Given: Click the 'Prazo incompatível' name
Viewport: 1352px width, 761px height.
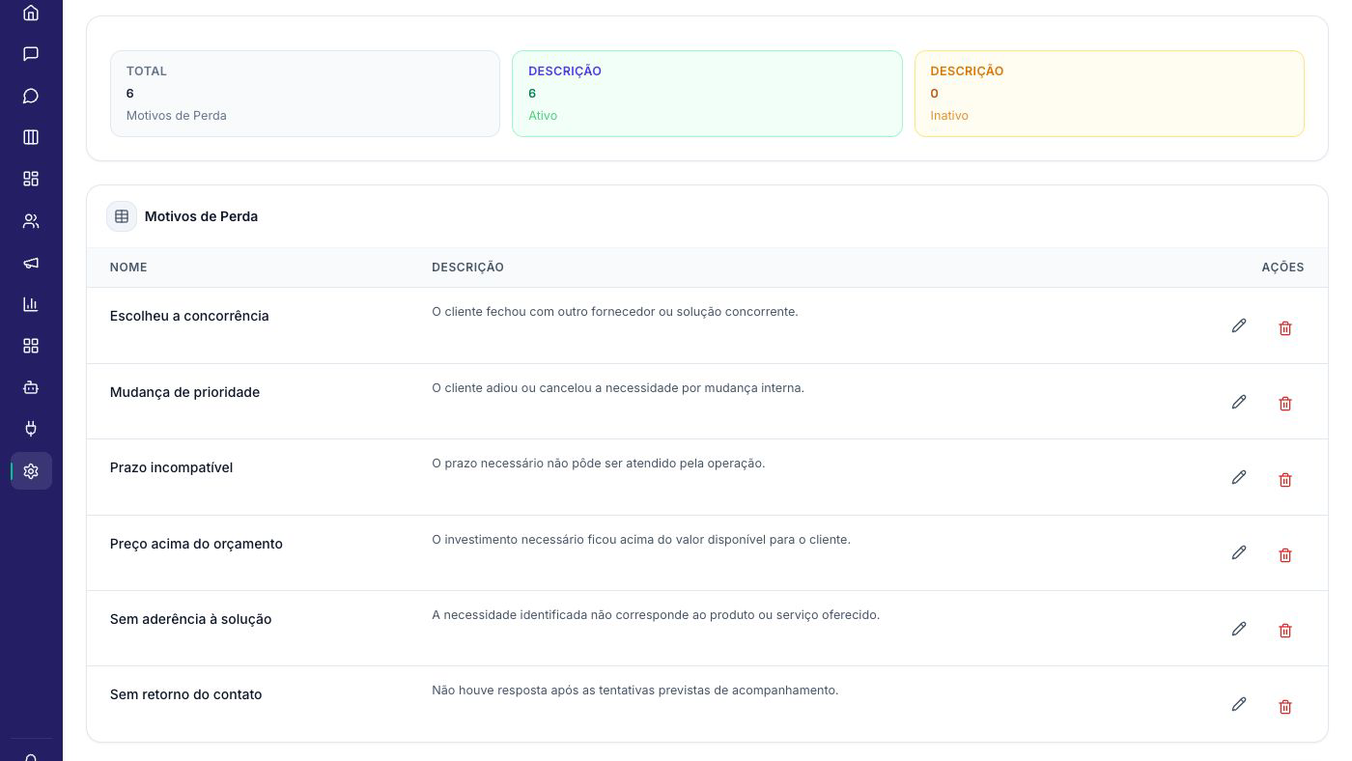Looking at the screenshot, I should [x=171, y=467].
